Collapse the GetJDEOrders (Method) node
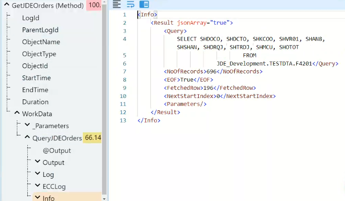This screenshot has height=201, width=345. [x=6, y=5]
